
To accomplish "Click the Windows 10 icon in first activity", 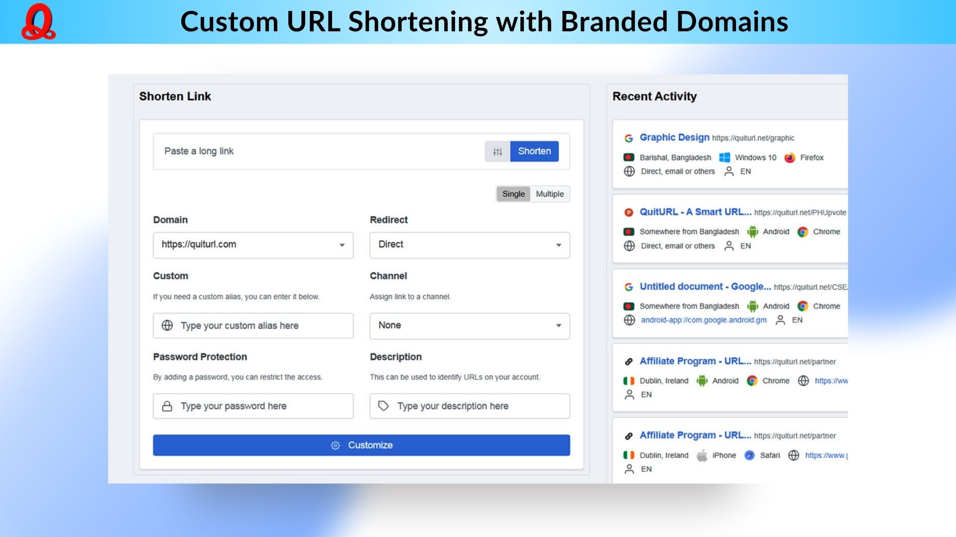I will tap(724, 158).
